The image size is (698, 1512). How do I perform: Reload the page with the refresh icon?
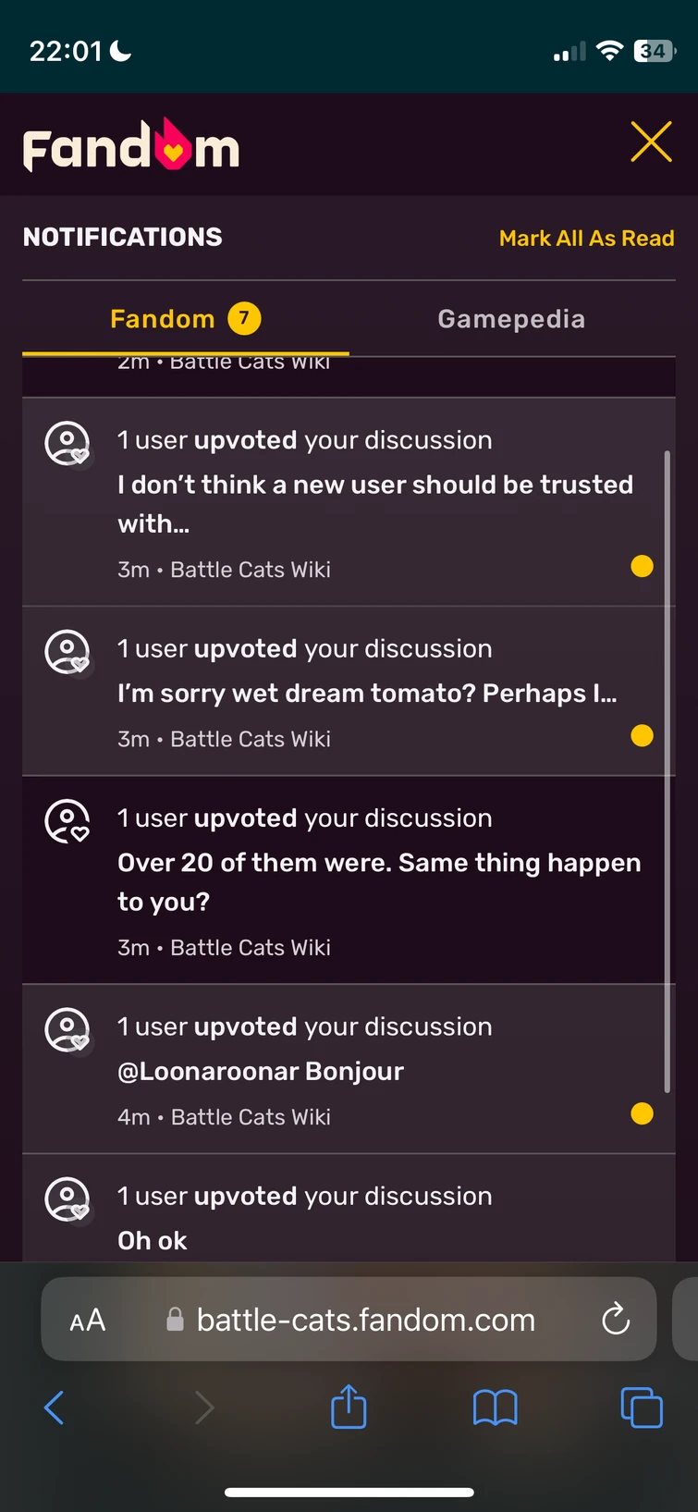point(616,1319)
